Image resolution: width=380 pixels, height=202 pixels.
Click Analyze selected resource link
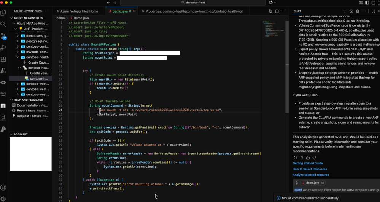coord(310,175)
